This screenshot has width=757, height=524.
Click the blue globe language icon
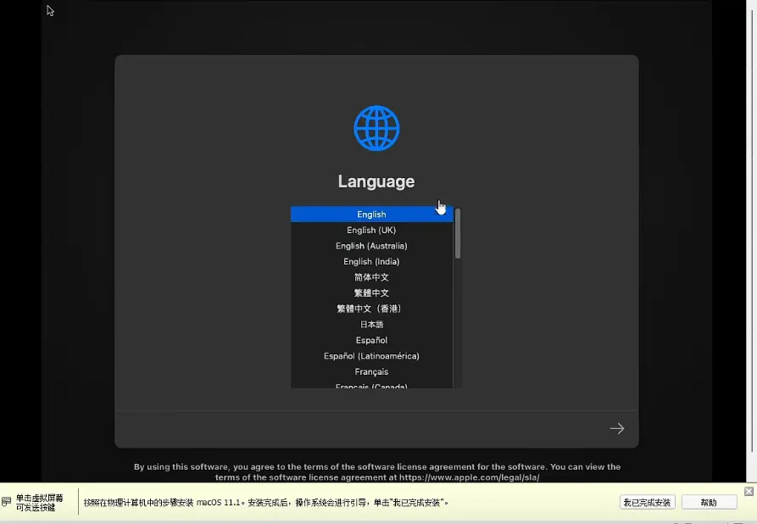click(376, 128)
